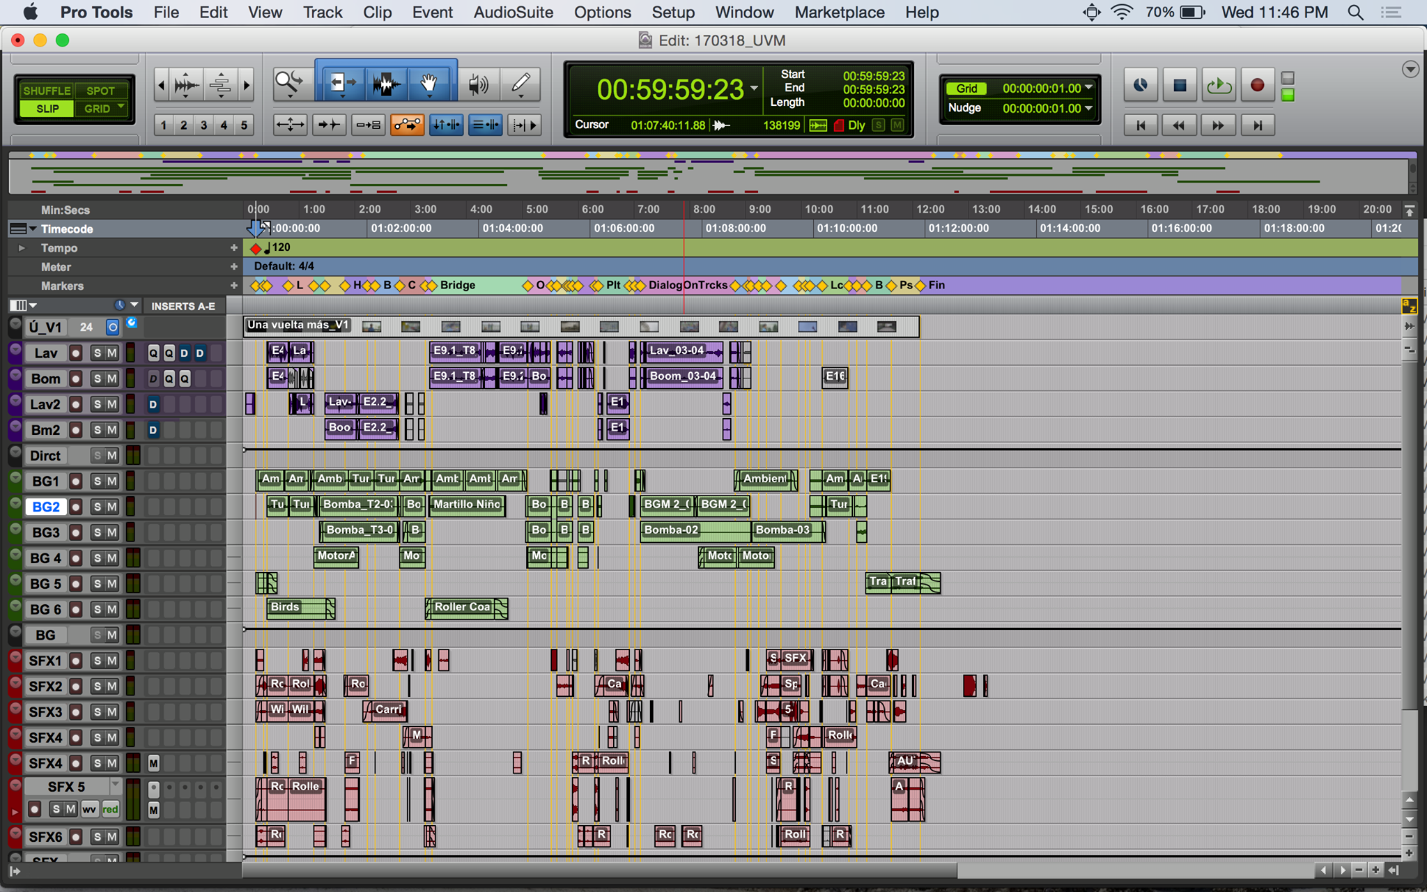
Task: Enable Shuffle edit mode
Action: point(47,91)
